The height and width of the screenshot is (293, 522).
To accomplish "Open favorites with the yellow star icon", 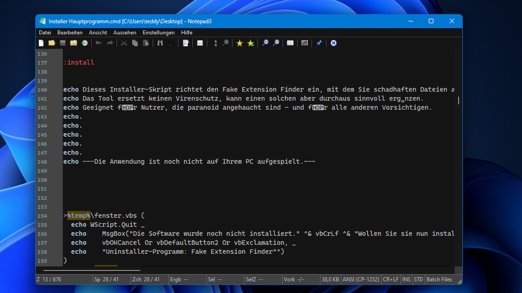I will (x=239, y=43).
